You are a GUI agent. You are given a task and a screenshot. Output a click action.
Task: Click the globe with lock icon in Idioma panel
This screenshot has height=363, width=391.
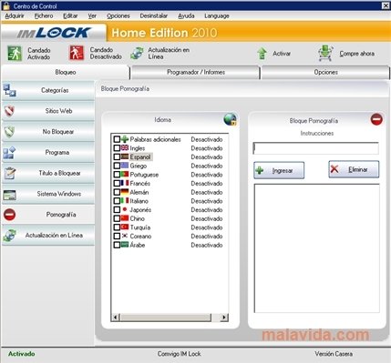click(x=230, y=119)
